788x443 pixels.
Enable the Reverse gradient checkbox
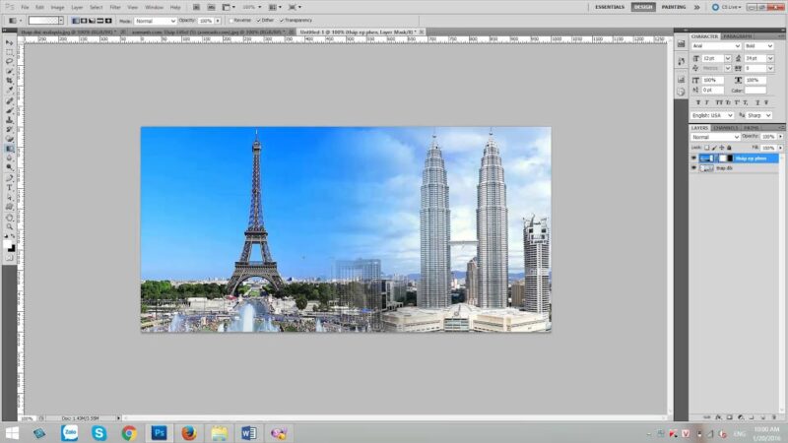(231, 21)
